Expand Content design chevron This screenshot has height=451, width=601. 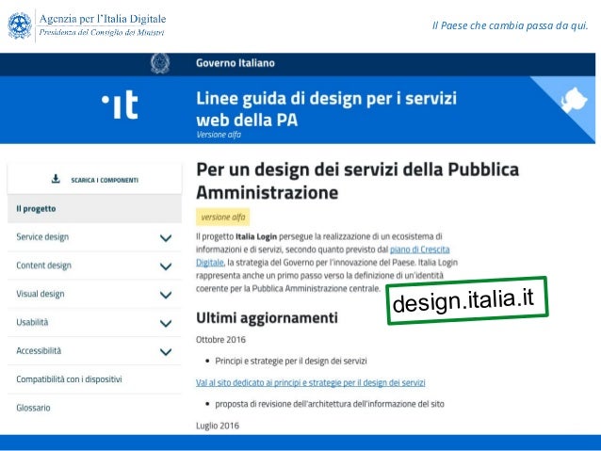click(166, 266)
